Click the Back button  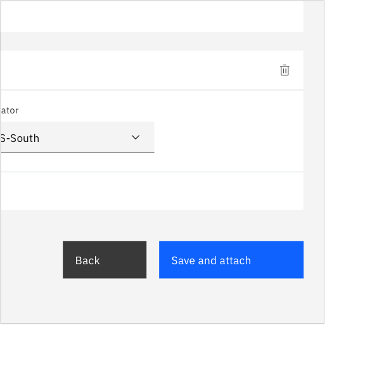point(105,260)
